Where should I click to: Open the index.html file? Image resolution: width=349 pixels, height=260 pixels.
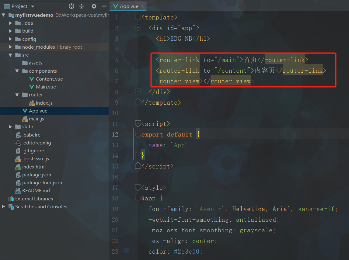34,167
